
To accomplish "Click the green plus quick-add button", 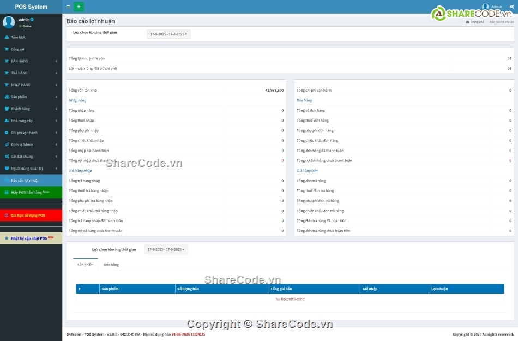I will pos(79,7).
